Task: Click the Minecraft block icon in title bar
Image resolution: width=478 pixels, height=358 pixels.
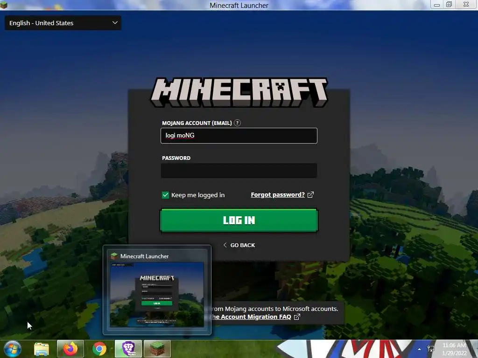Action: (4, 5)
